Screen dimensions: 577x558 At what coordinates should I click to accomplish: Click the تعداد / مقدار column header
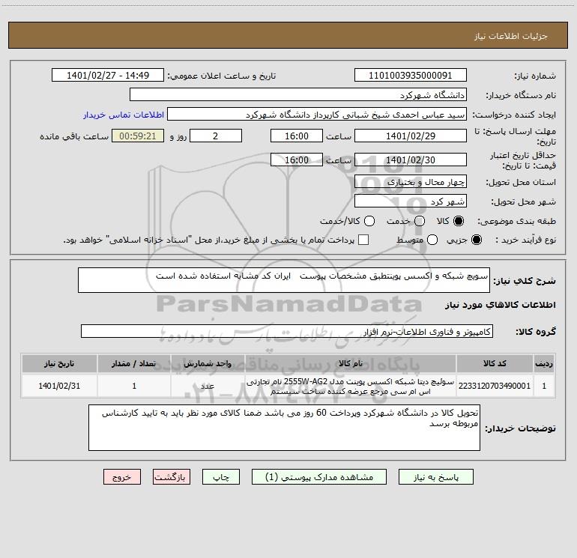(134, 363)
